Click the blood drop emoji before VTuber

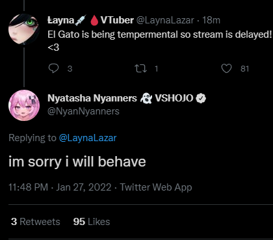94,20
